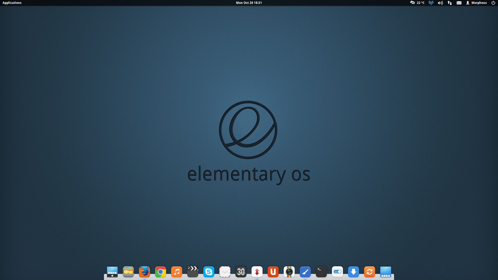The image size is (498, 280).
Task: Click the show desktop icon at dock end
Action: 386,272
